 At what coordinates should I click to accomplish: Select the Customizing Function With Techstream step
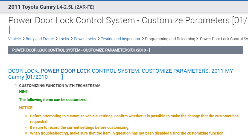(60, 86)
